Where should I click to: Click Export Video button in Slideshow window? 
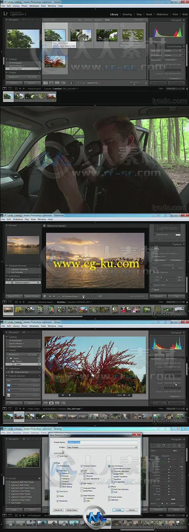point(31,296)
